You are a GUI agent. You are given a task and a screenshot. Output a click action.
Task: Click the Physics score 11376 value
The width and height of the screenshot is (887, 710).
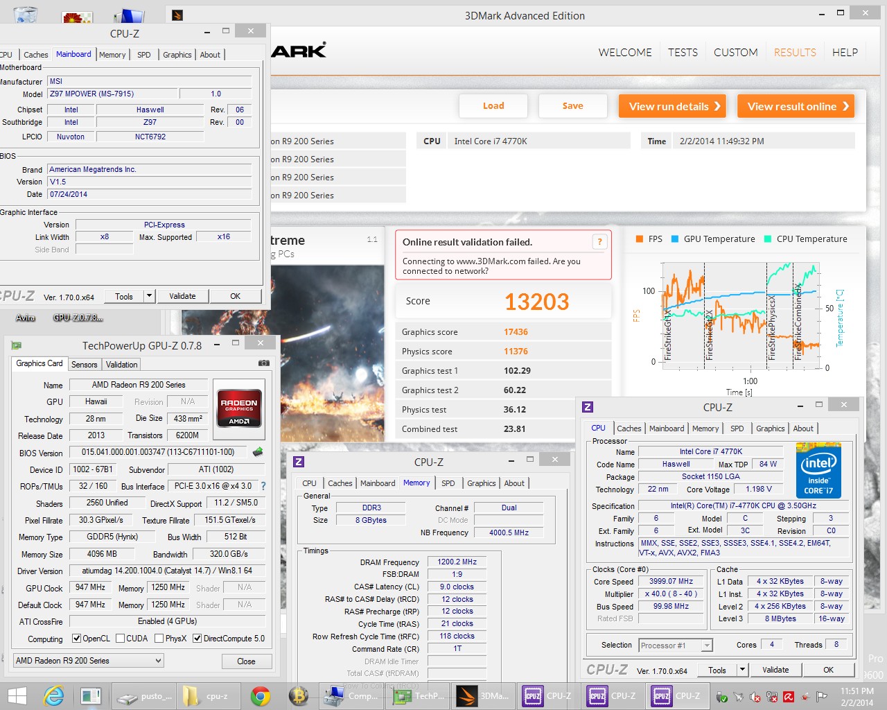(x=516, y=352)
